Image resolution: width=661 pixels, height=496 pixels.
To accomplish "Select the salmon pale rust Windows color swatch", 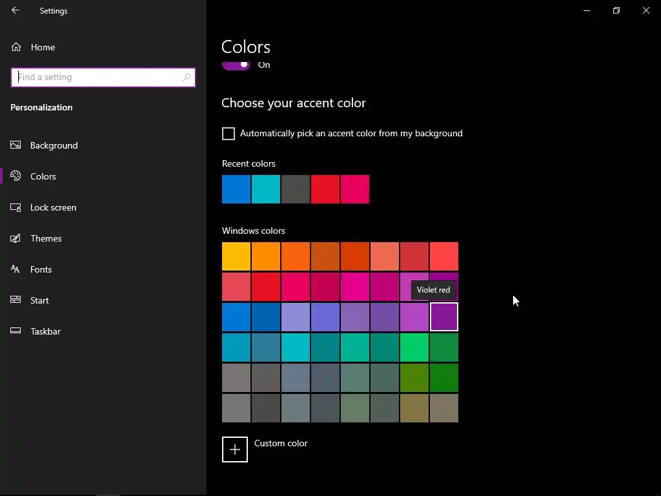I will click(385, 256).
